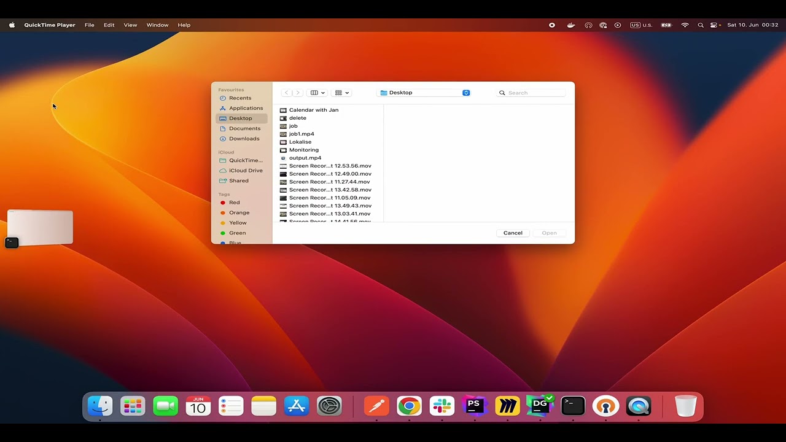The height and width of the screenshot is (442, 786).
Task: Open the OpenVPN Connect app in the Dock
Action: (x=605, y=406)
